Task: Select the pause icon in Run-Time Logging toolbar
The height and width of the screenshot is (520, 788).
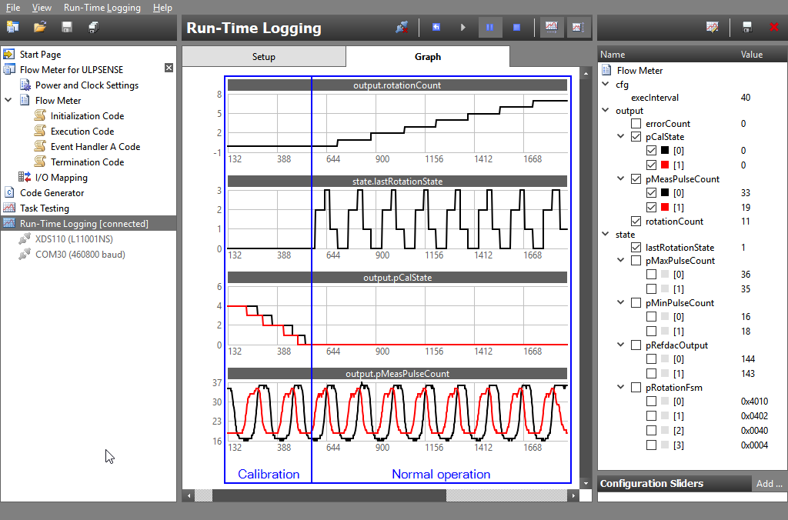Action: [x=490, y=27]
